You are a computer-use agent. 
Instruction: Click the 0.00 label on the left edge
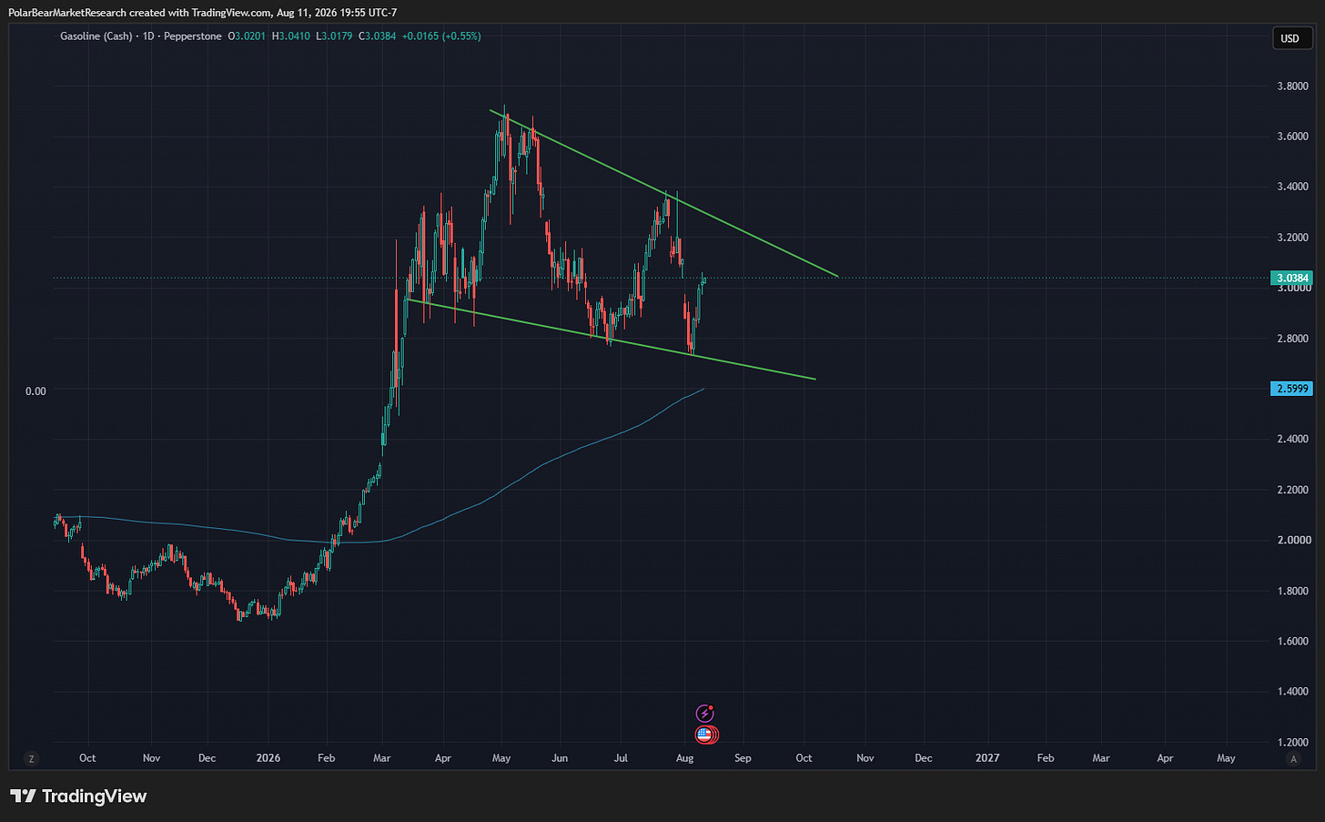pyautogui.click(x=35, y=391)
